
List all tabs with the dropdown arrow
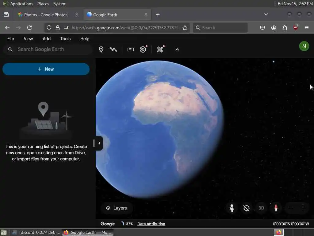[x=266, y=14]
